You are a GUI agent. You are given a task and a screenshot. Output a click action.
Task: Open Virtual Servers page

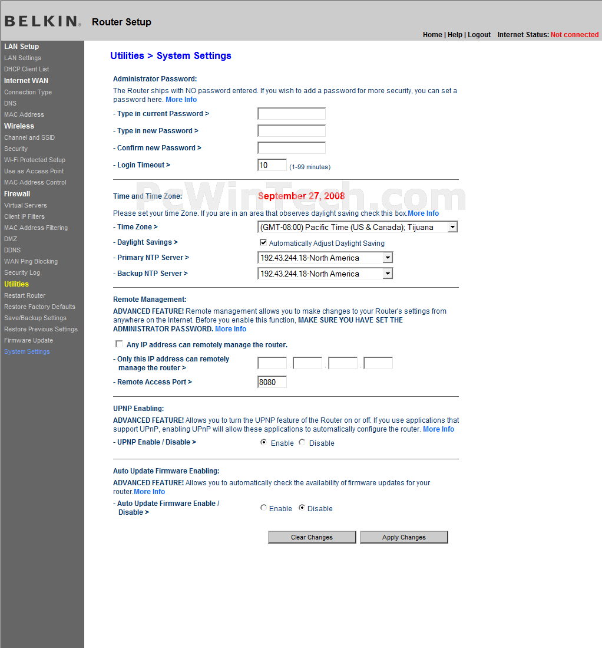click(25, 205)
